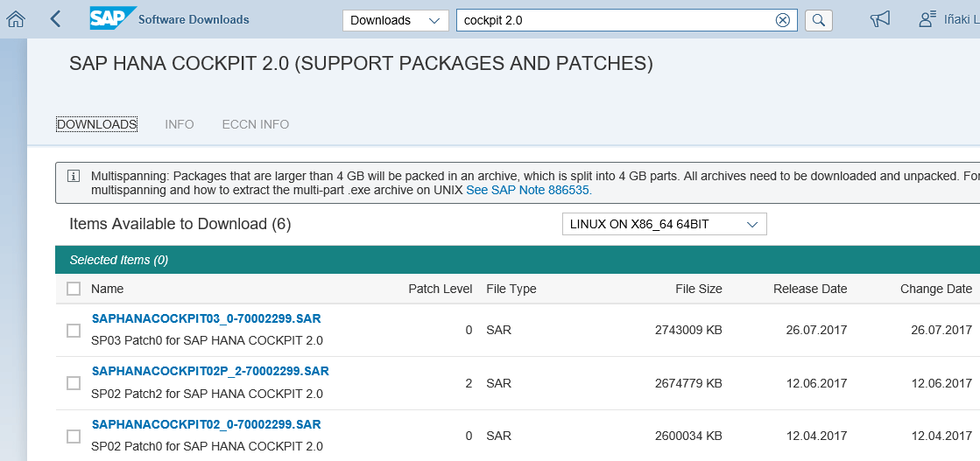980x461 pixels.
Task: Click the Items Available to Download (6) heading
Action: (180, 224)
